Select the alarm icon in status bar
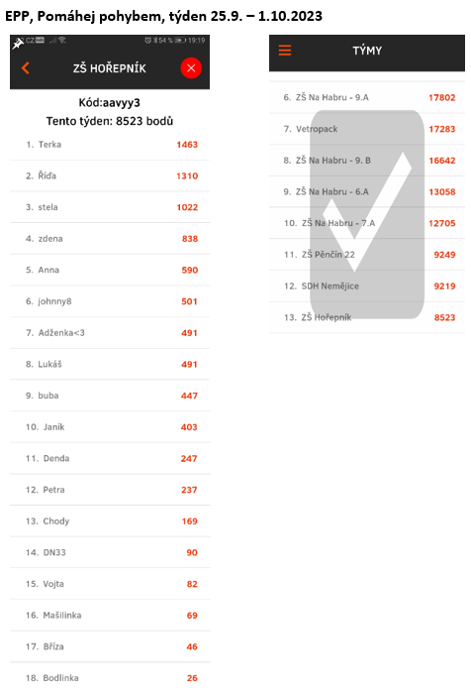Viewport: 471px width, 692px height. point(148,41)
